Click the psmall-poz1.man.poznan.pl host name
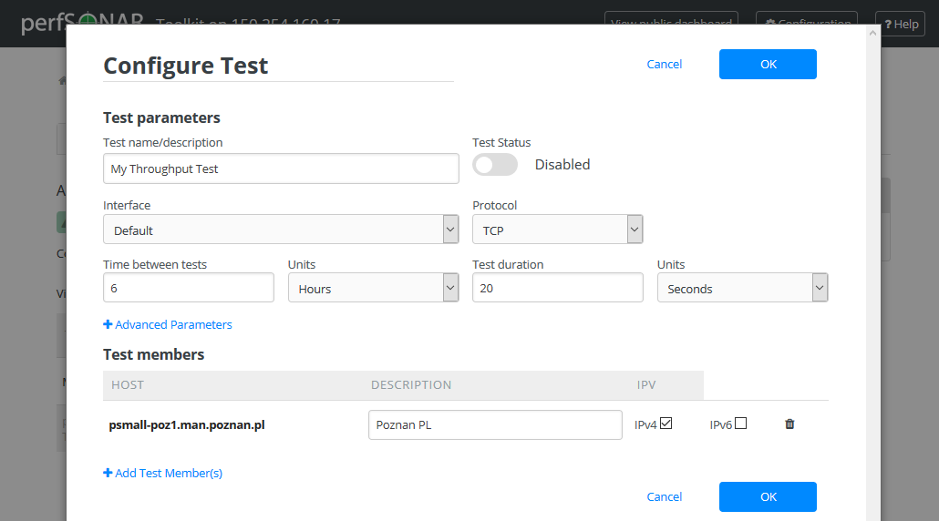The width and height of the screenshot is (939, 521). pyautogui.click(x=187, y=424)
